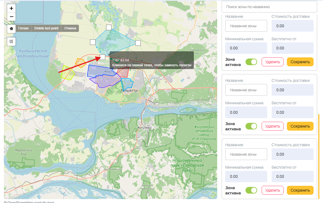Image resolution: width=323 pixels, height=203 pixels.
Task: Click the right vertex of the drawn polygon
Action: [138, 43]
